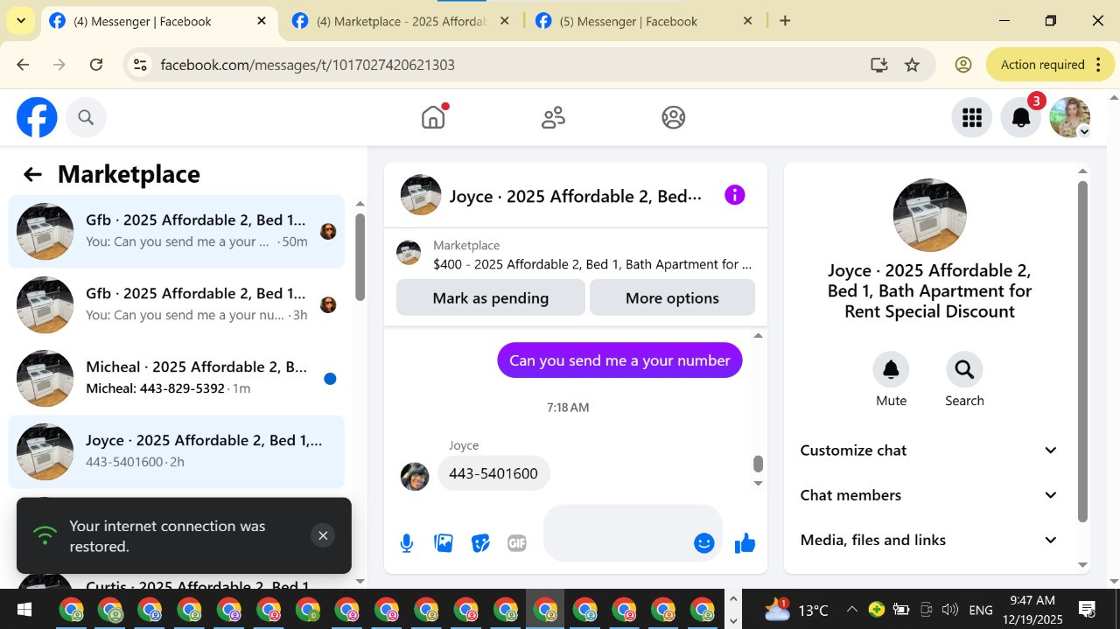This screenshot has height=629, width=1120.
Task: Expand Media, files and links section
Action: [x=929, y=540]
